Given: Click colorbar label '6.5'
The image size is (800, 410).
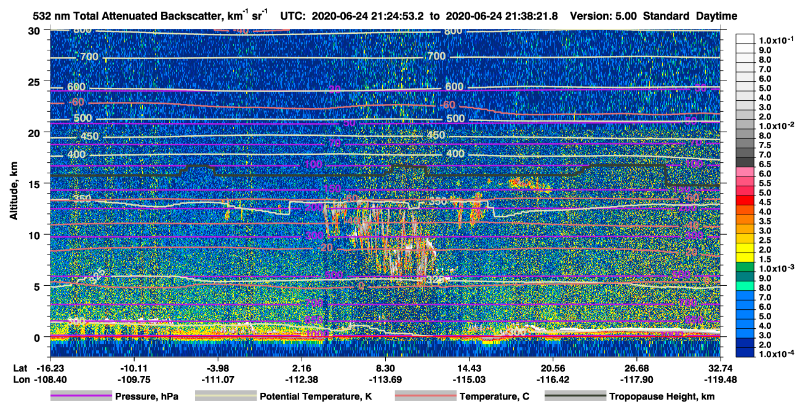Looking at the screenshot, I should (x=764, y=164).
